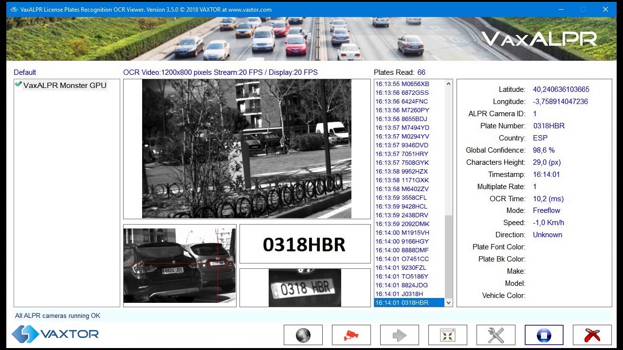Select list entry 16:14:01 O7451CC
Viewport: 623px width, 350px height.
(409, 259)
